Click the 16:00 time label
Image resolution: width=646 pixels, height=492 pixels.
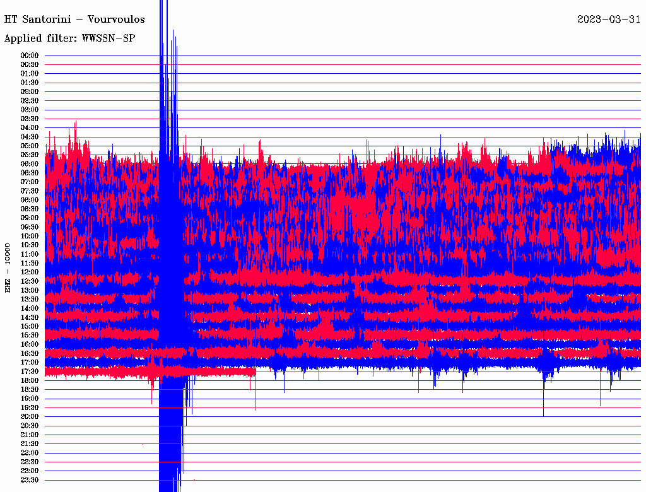[30, 344]
